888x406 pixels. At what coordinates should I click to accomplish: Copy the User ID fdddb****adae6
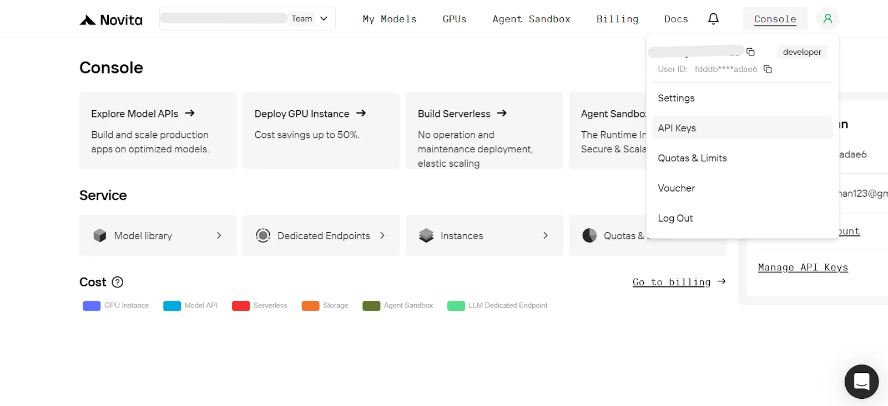(768, 69)
